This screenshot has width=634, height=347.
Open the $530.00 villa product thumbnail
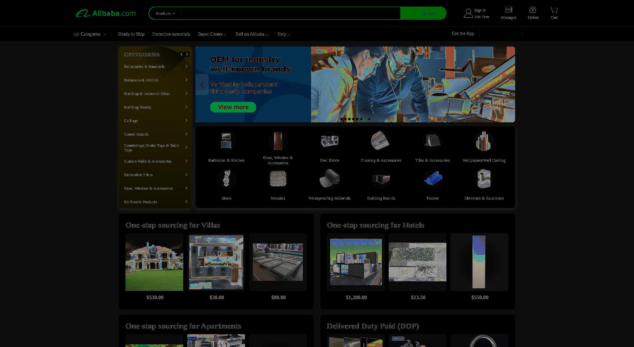pos(154,262)
